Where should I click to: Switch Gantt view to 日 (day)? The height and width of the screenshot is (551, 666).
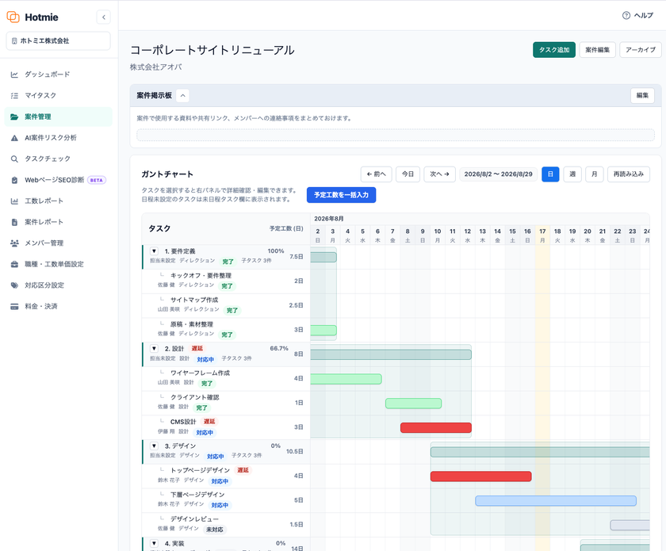(x=550, y=174)
